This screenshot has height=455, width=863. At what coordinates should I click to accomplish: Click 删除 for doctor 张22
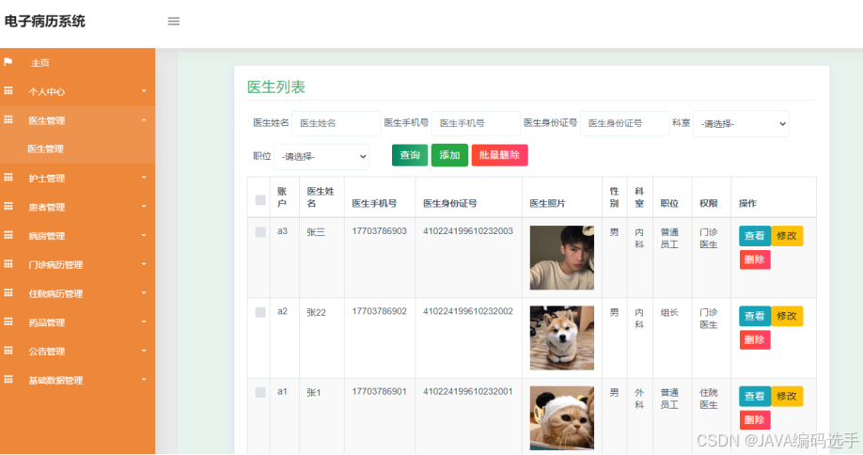(x=755, y=340)
